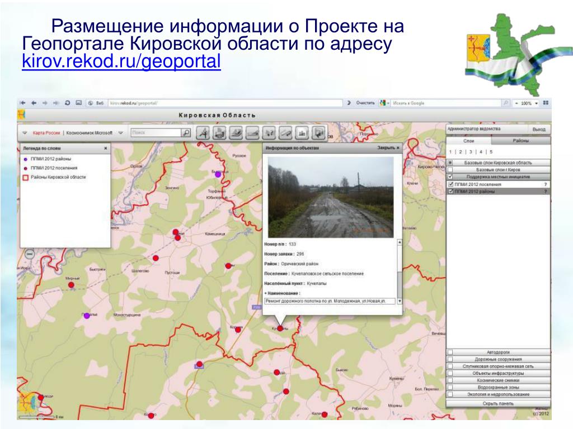Click the map layers tool icon
Viewport: 573px width, 429px height.
point(236,133)
